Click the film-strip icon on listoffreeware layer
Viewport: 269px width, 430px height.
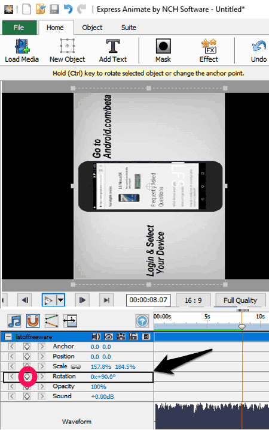click(x=121, y=336)
